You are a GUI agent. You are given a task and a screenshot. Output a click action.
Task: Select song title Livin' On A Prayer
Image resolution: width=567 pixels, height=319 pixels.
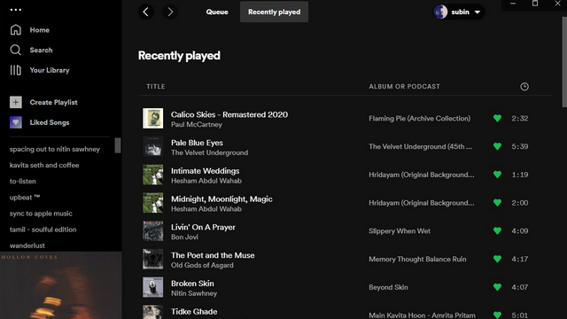pos(203,227)
